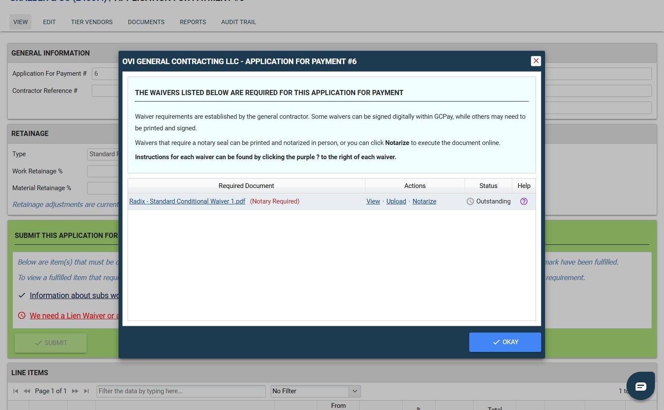Image resolution: width=664 pixels, height=410 pixels.
Task: Click the (Notary Required) label
Action: coord(274,201)
